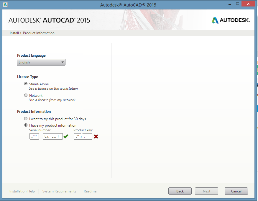Select the Stand-Alone license type
Screen dimensions: 258x201
pos(26,84)
